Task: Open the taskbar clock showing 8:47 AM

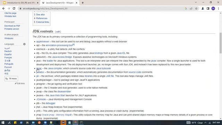Action: point(216,123)
